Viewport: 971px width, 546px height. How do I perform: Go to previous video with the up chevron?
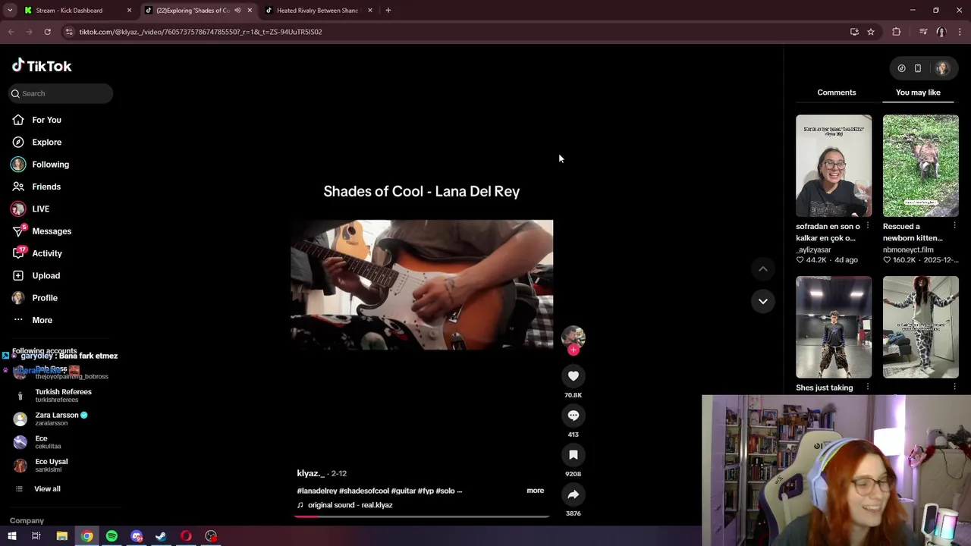click(x=763, y=269)
